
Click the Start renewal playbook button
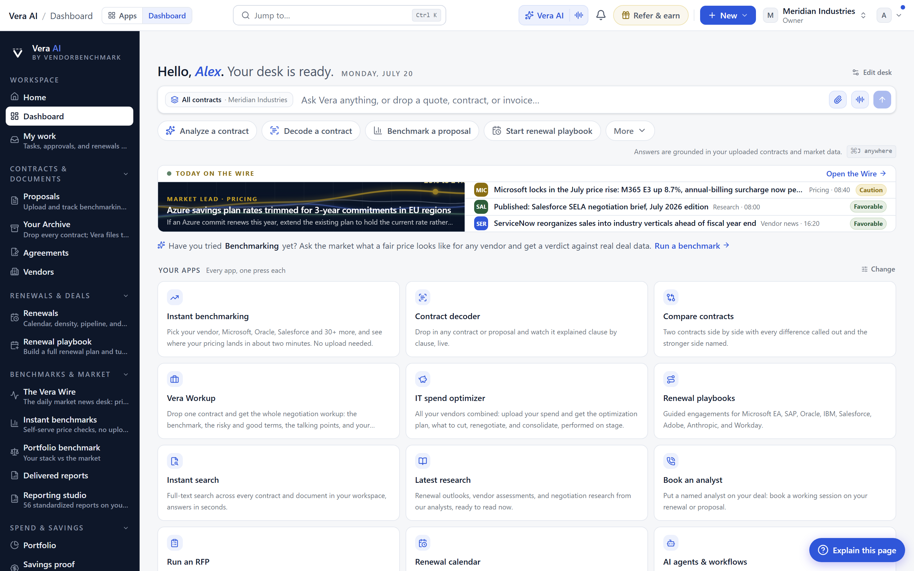click(x=542, y=131)
